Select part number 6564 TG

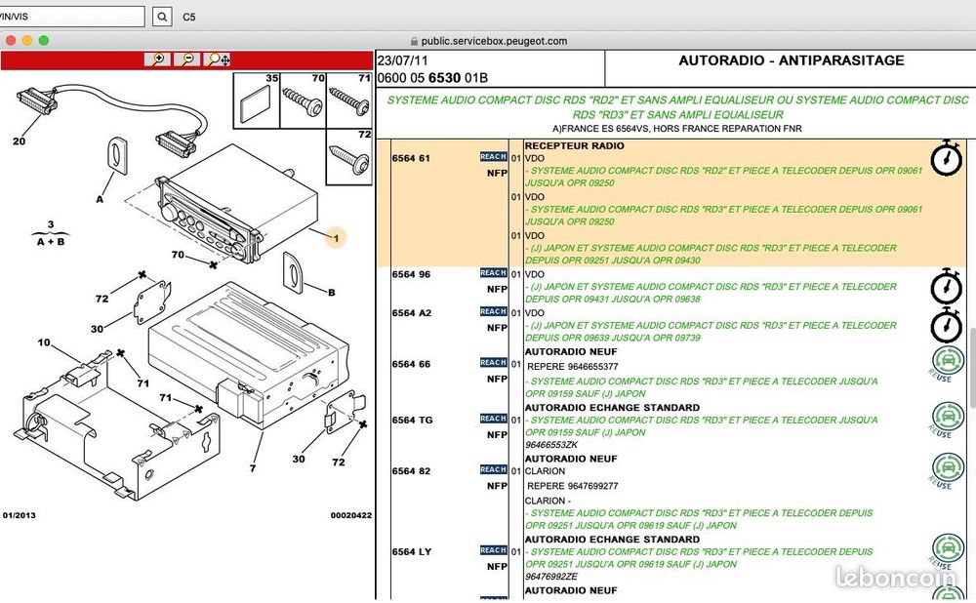pyautogui.click(x=412, y=420)
